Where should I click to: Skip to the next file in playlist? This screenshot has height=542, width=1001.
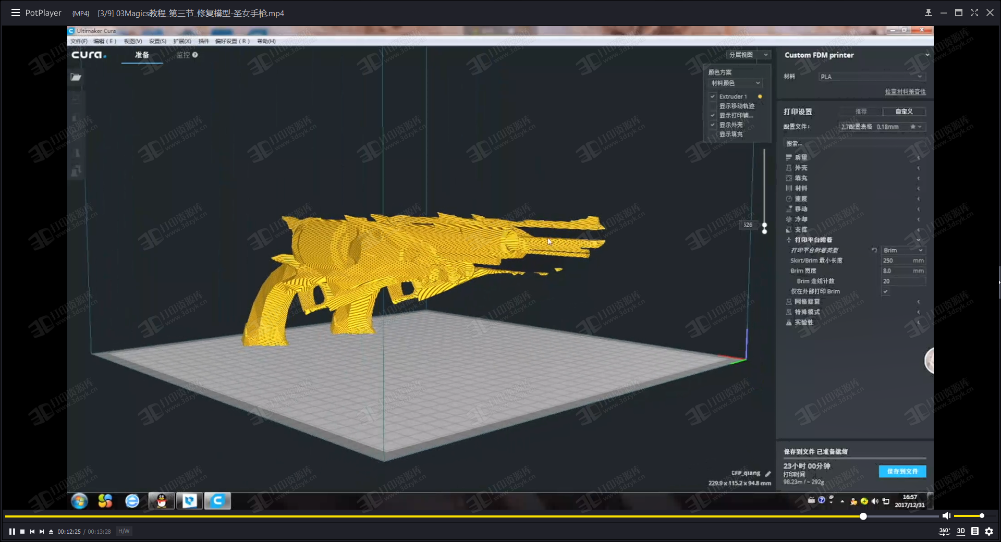(42, 532)
